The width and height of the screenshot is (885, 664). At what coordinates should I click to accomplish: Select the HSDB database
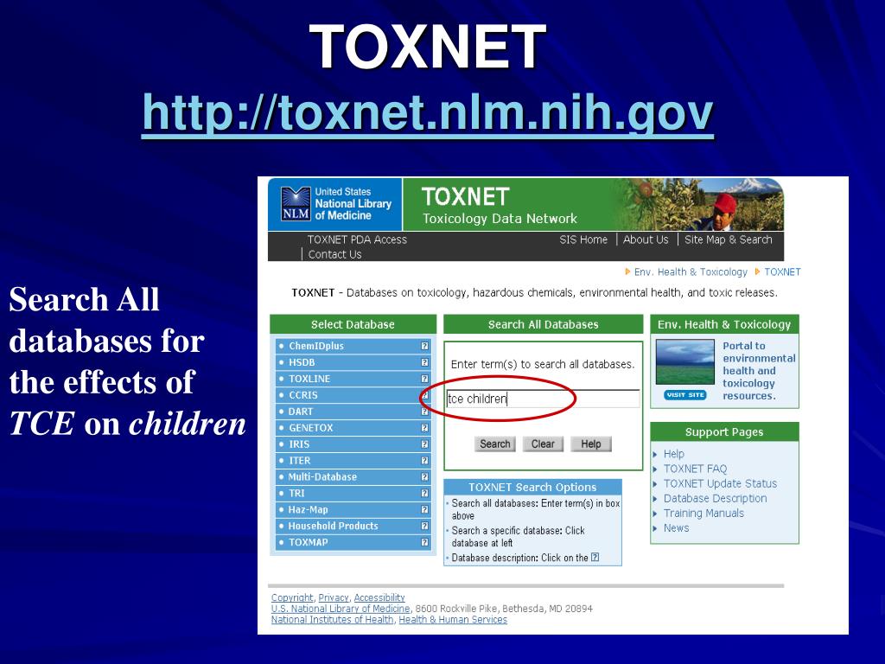coord(302,362)
